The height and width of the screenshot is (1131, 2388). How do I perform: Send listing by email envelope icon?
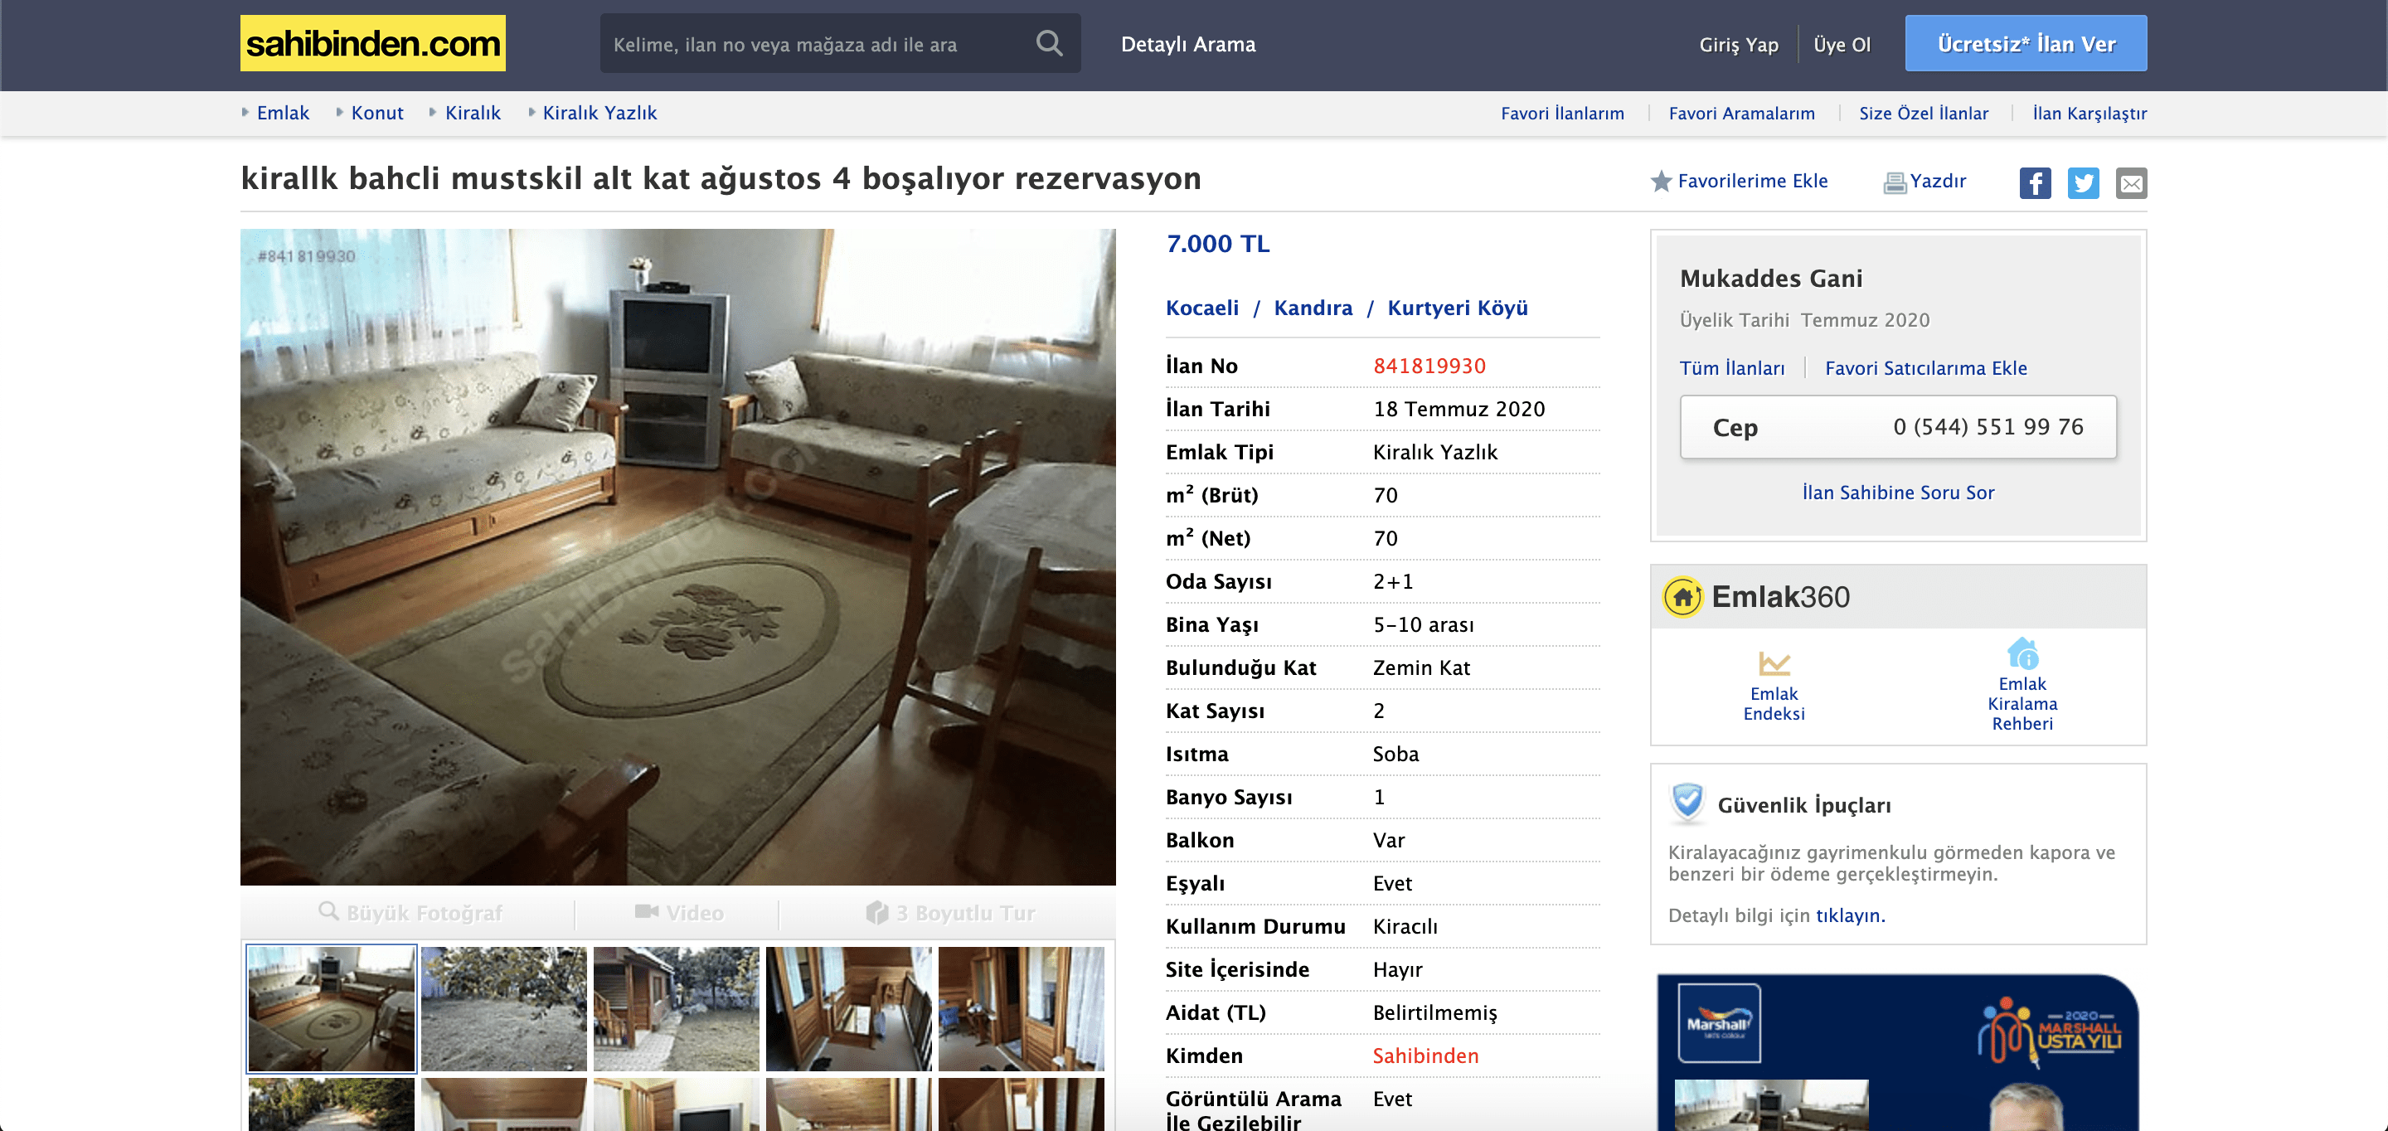2131,182
